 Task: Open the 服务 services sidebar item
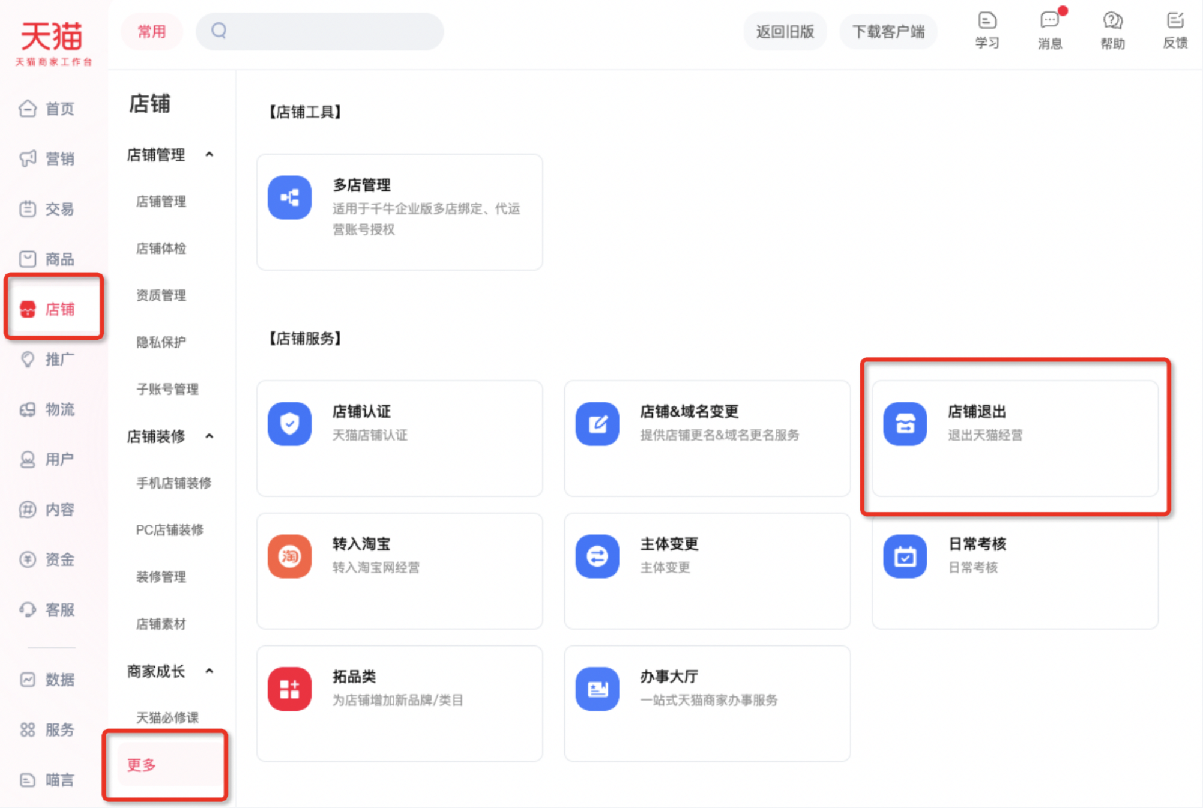point(47,729)
